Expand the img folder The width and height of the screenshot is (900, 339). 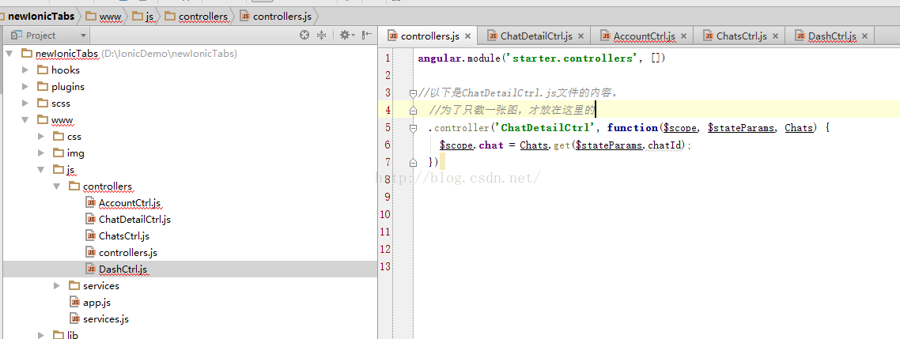click(41, 153)
